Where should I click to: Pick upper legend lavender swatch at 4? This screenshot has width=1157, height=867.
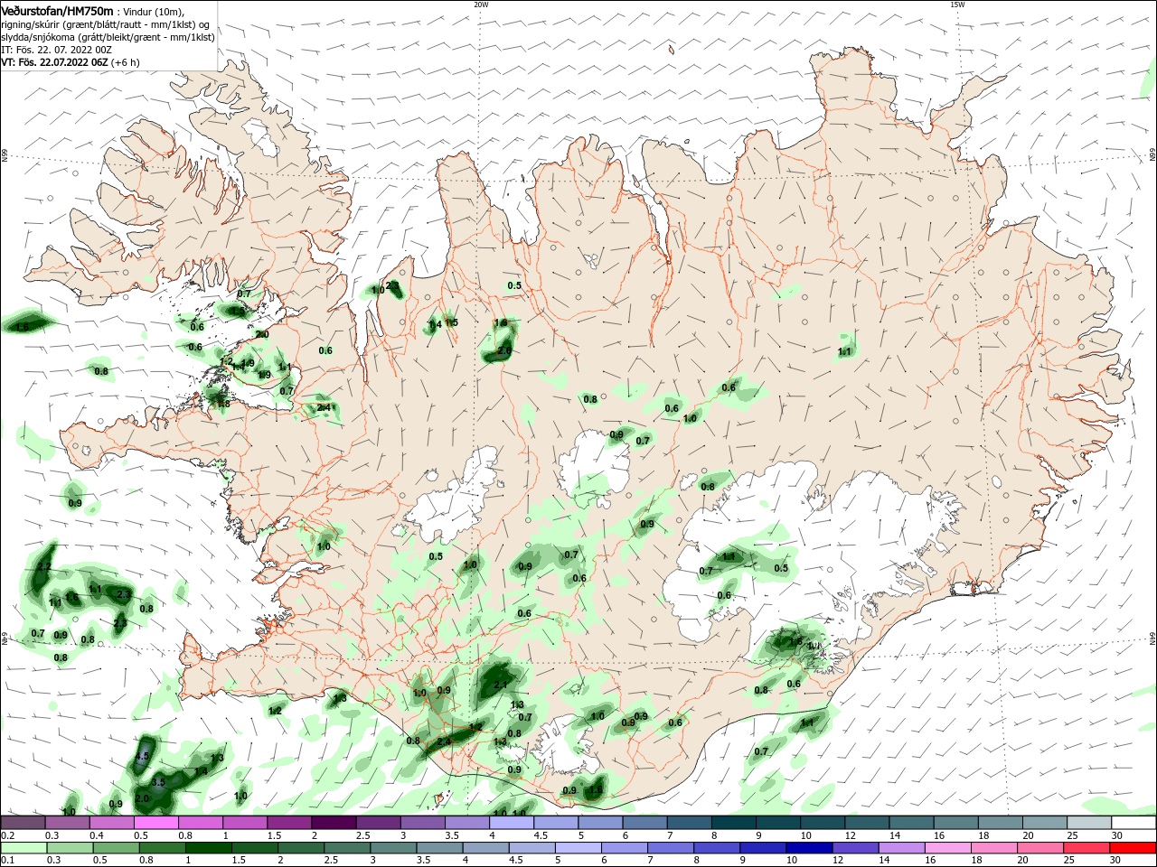click(x=510, y=822)
